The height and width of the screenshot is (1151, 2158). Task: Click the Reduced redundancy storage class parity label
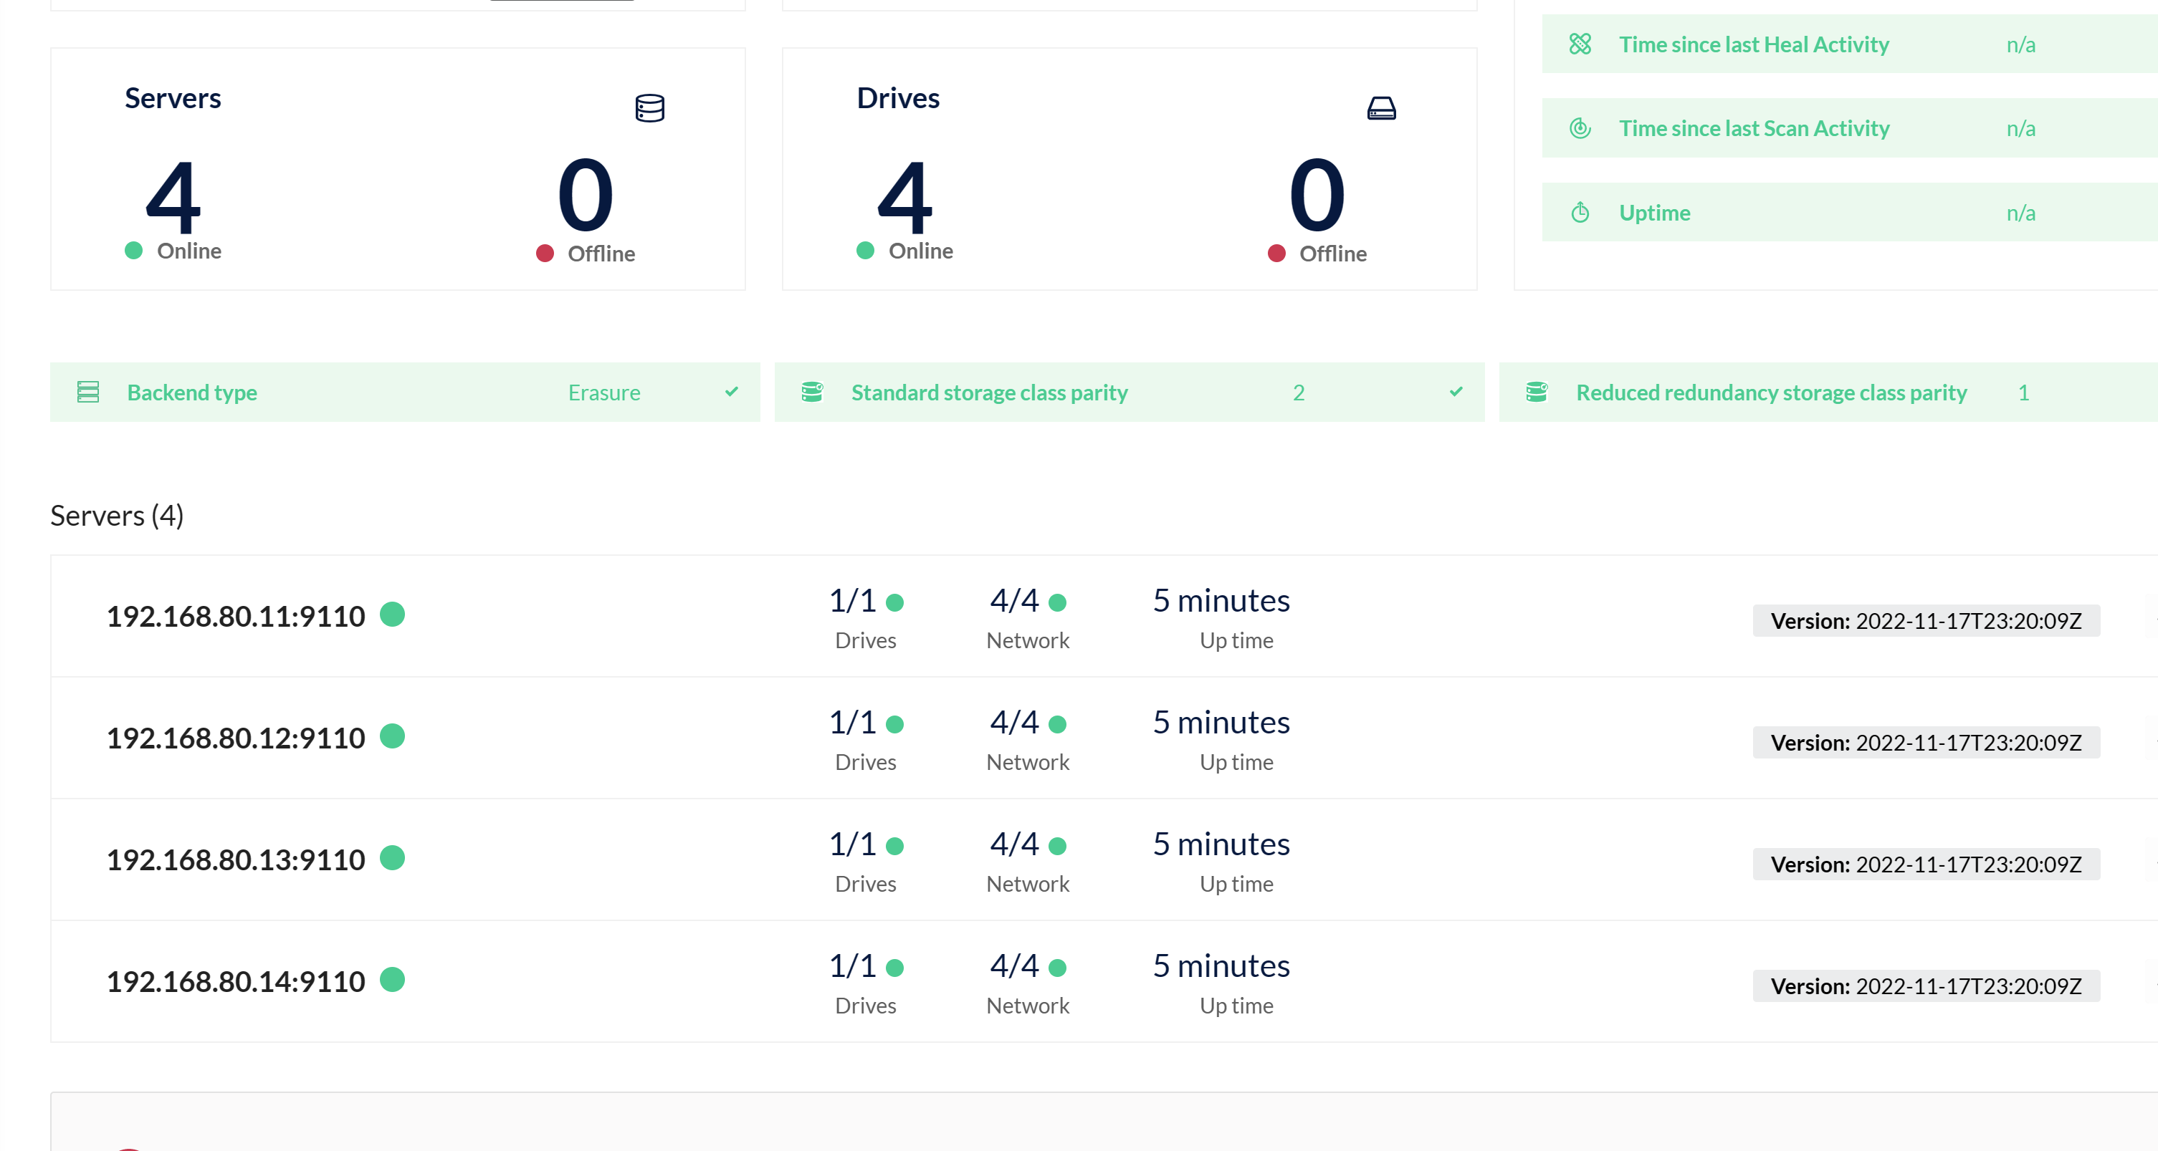coord(1771,393)
